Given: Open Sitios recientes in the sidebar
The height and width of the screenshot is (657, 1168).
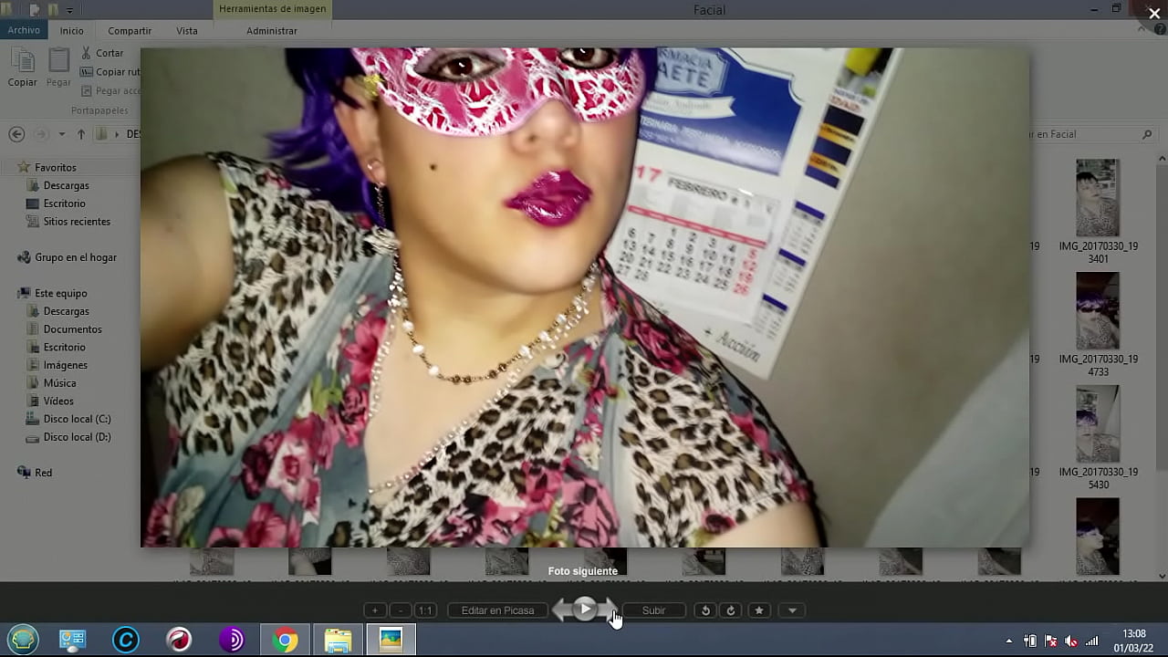Looking at the screenshot, I should (x=77, y=222).
